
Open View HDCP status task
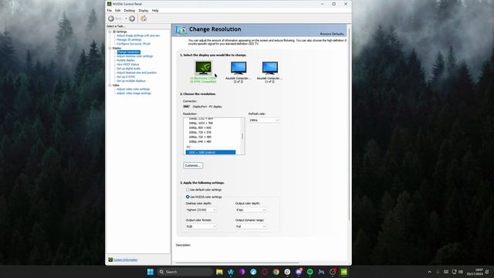tap(127, 64)
